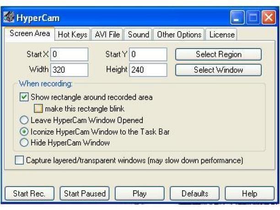280x210 pixels.
Task: Restore settings with Defaults button
Action: pos(194,194)
